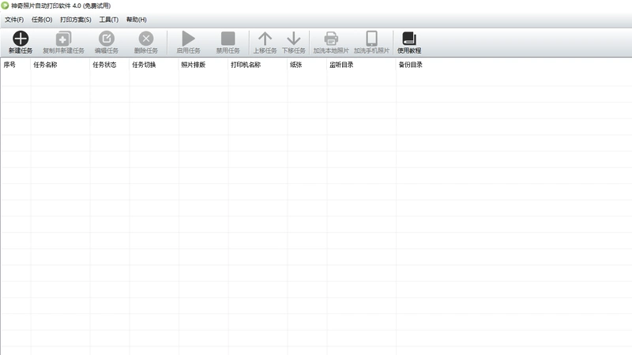This screenshot has width=632, height=355.
Task: Open the 文件(F) menu
Action: coord(14,19)
